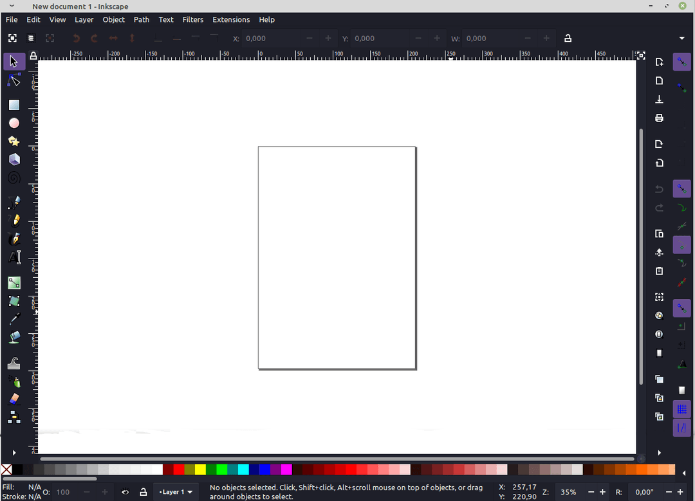Select the Text tool
The width and height of the screenshot is (695, 501).
14,257
